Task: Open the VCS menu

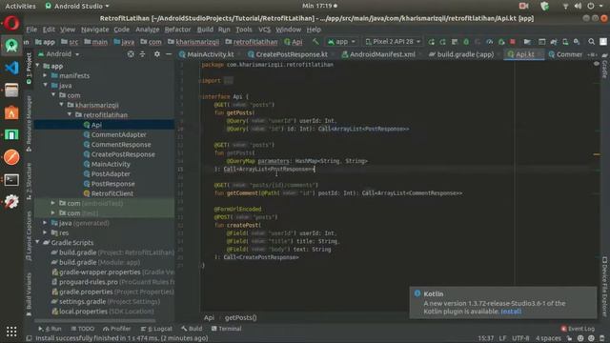Action: point(264,30)
